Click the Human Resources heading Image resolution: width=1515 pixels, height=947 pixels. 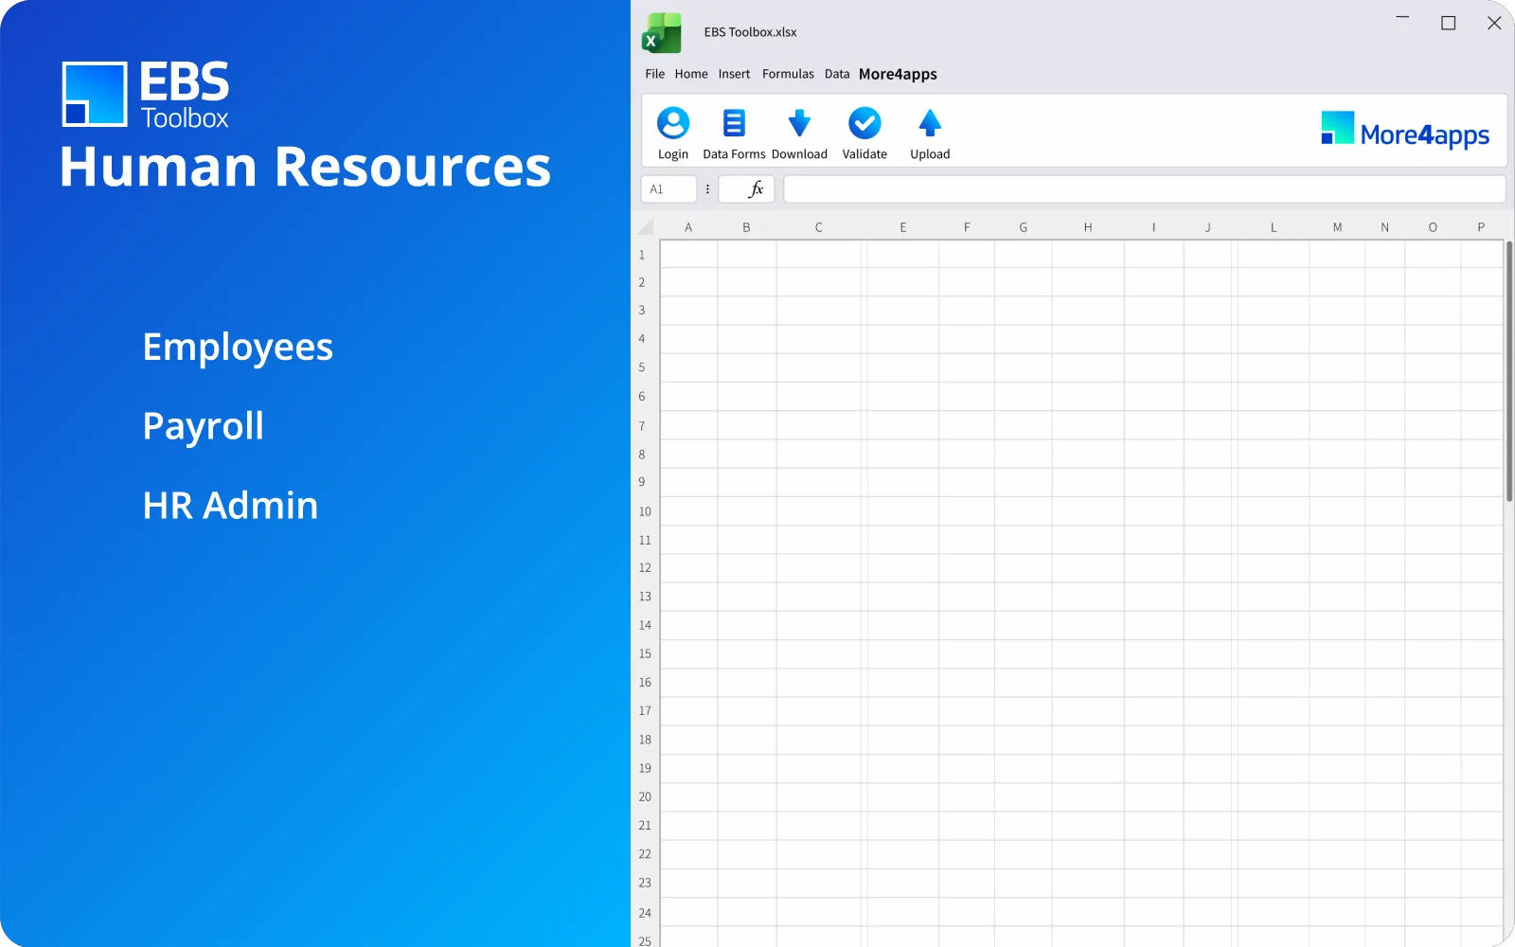coord(305,167)
